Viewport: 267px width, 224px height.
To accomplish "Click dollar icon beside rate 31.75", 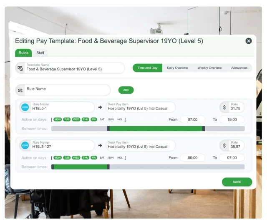I will point(224,107).
